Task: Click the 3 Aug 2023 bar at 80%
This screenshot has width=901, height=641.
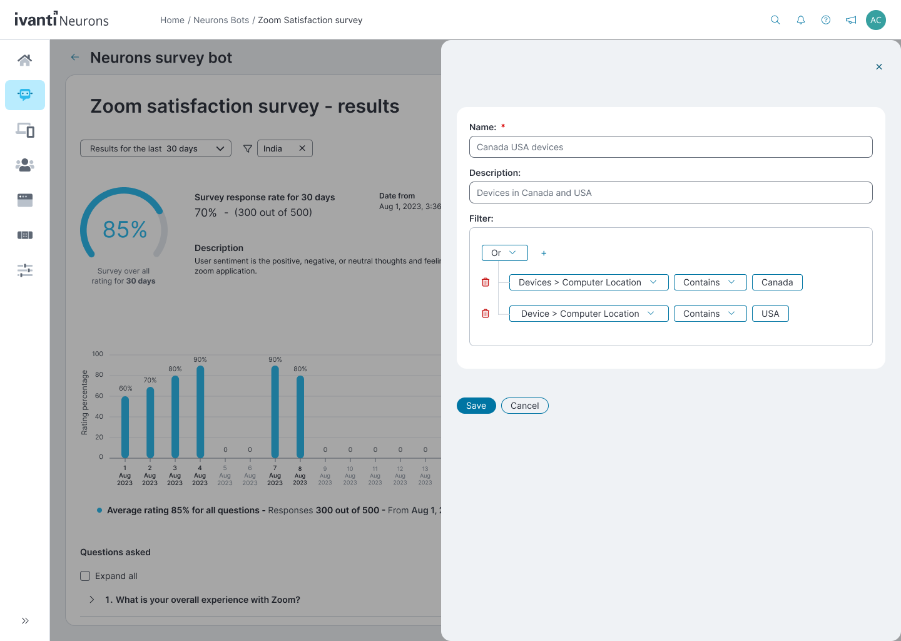Action: tap(175, 417)
